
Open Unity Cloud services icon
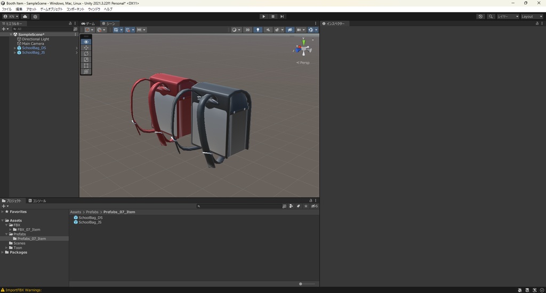[25, 17]
